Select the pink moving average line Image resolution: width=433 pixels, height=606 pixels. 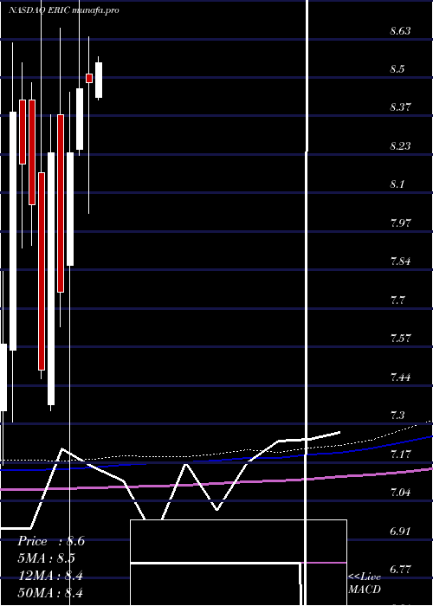(216, 483)
